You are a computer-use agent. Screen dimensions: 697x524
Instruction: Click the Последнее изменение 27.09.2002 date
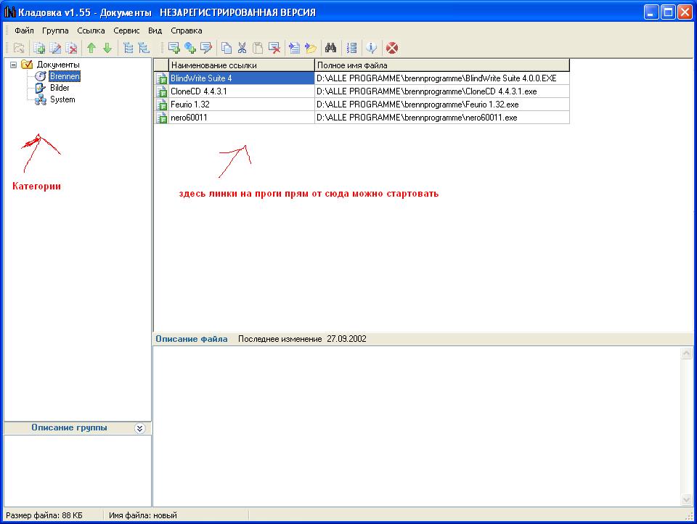302,339
